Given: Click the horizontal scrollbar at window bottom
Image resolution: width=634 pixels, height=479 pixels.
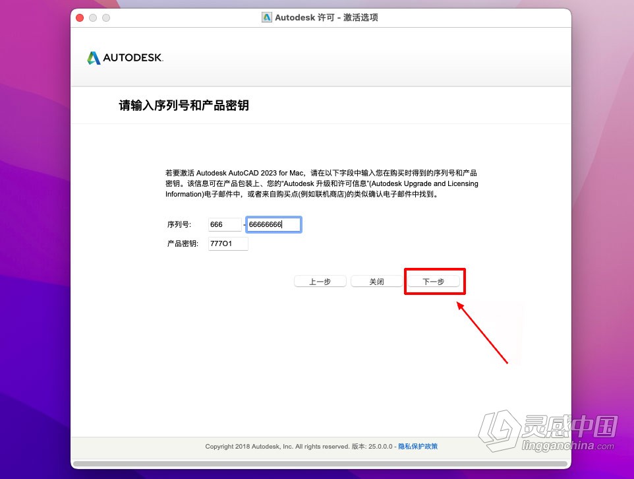Looking at the screenshot, I should click(x=320, y=464).
